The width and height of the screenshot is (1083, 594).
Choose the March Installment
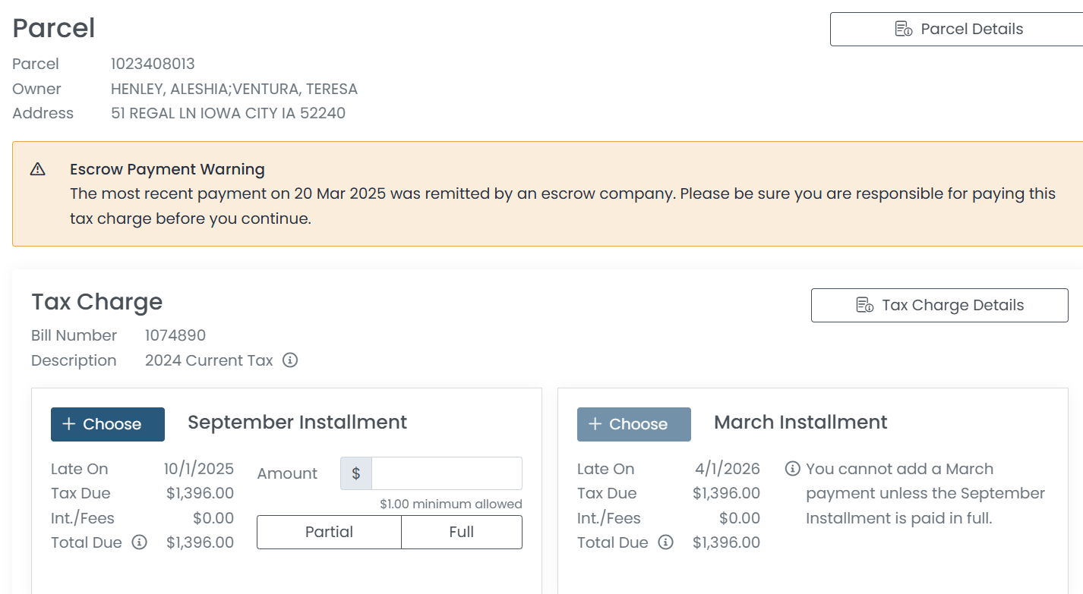click(634, 424)
